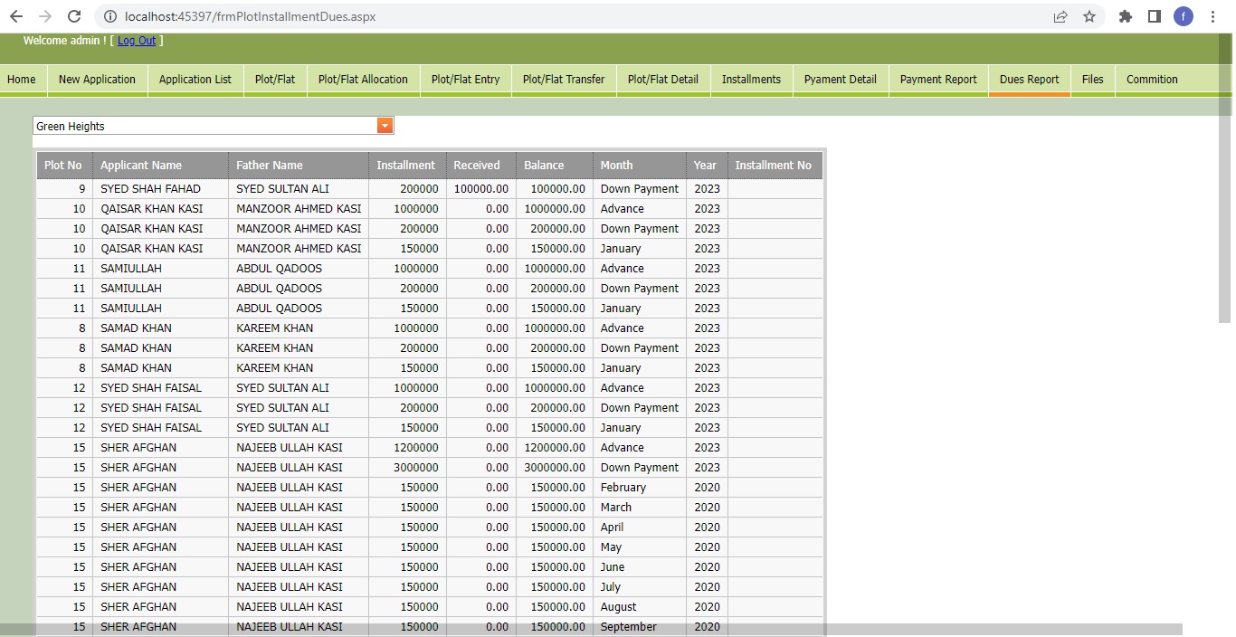
Task: Open Chrome three-dot menu
Action: 1212,16
